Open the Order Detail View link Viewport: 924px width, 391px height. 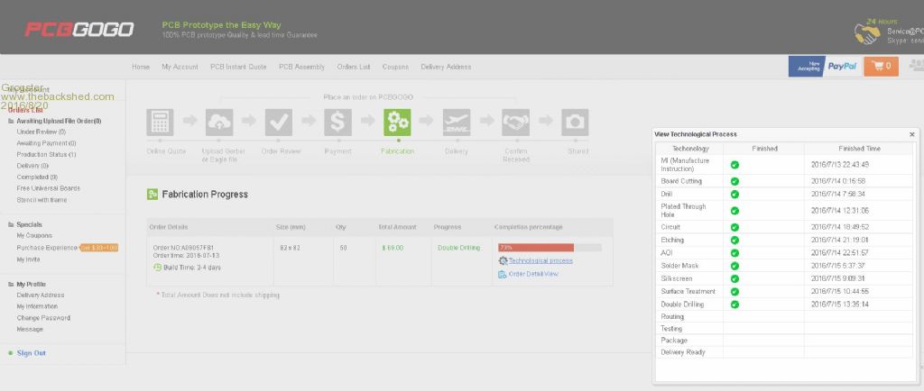click(x=533, y=273)
